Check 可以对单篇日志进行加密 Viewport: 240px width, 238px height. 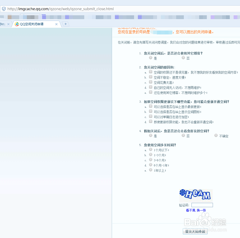pyautogui.click(x=151, y=116)
